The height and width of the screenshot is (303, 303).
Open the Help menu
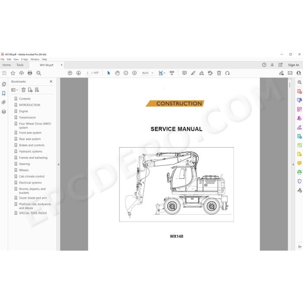click(x=45, y=59)
